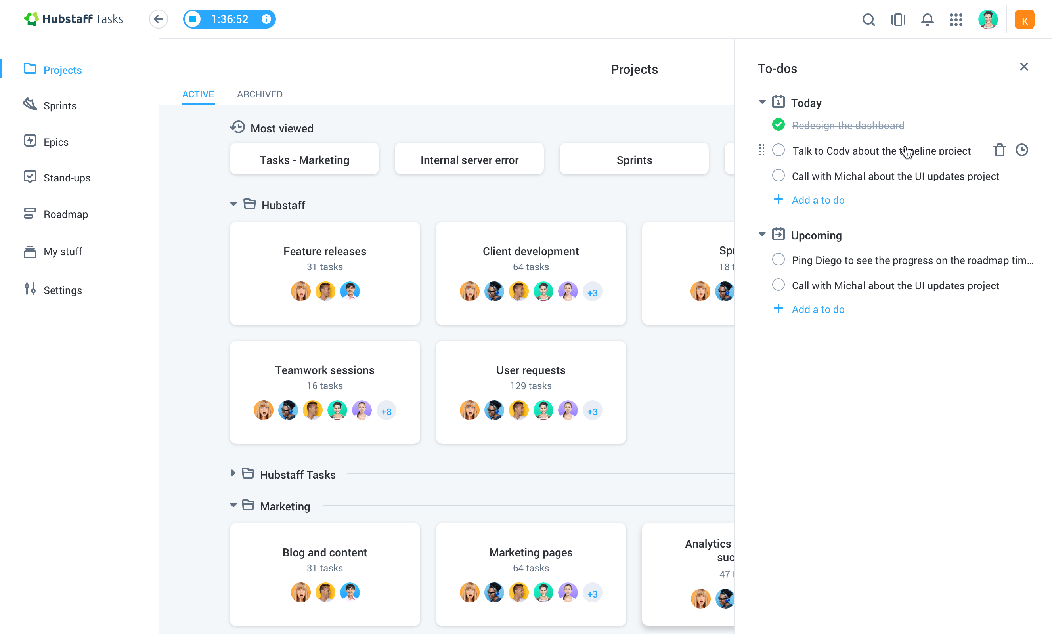The image size is (1052, 634).
Task: Check off Upcoming Call with Michal to-do
Action: click(x=778, y=285)
